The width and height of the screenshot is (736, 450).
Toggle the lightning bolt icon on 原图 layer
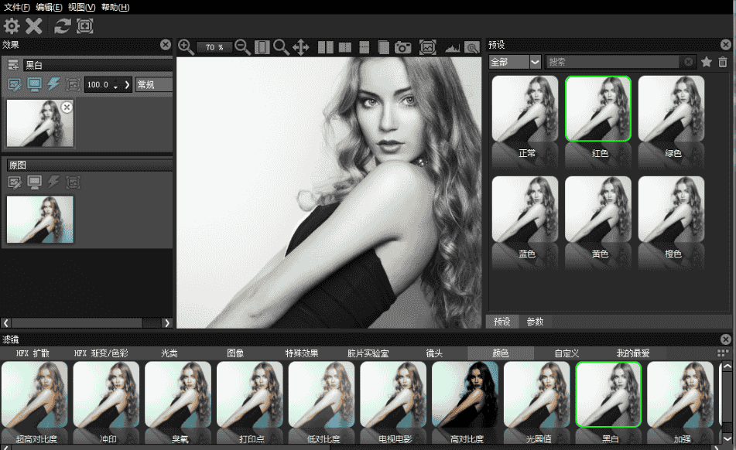(x=53, y=182)
